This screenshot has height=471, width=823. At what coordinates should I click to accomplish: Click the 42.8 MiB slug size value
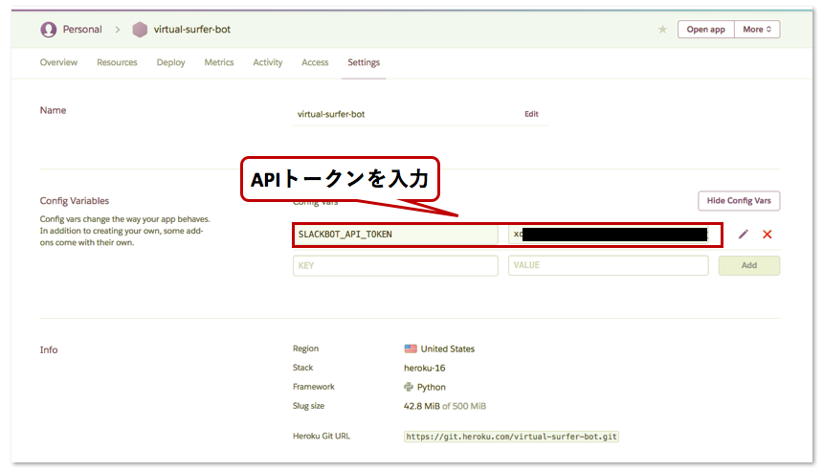pyautogui.click(x=421, y=406)
